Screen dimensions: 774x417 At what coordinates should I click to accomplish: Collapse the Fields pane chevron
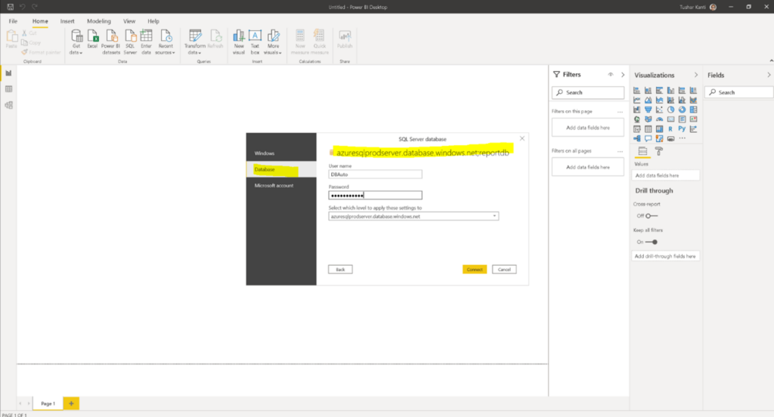[769, 75]
